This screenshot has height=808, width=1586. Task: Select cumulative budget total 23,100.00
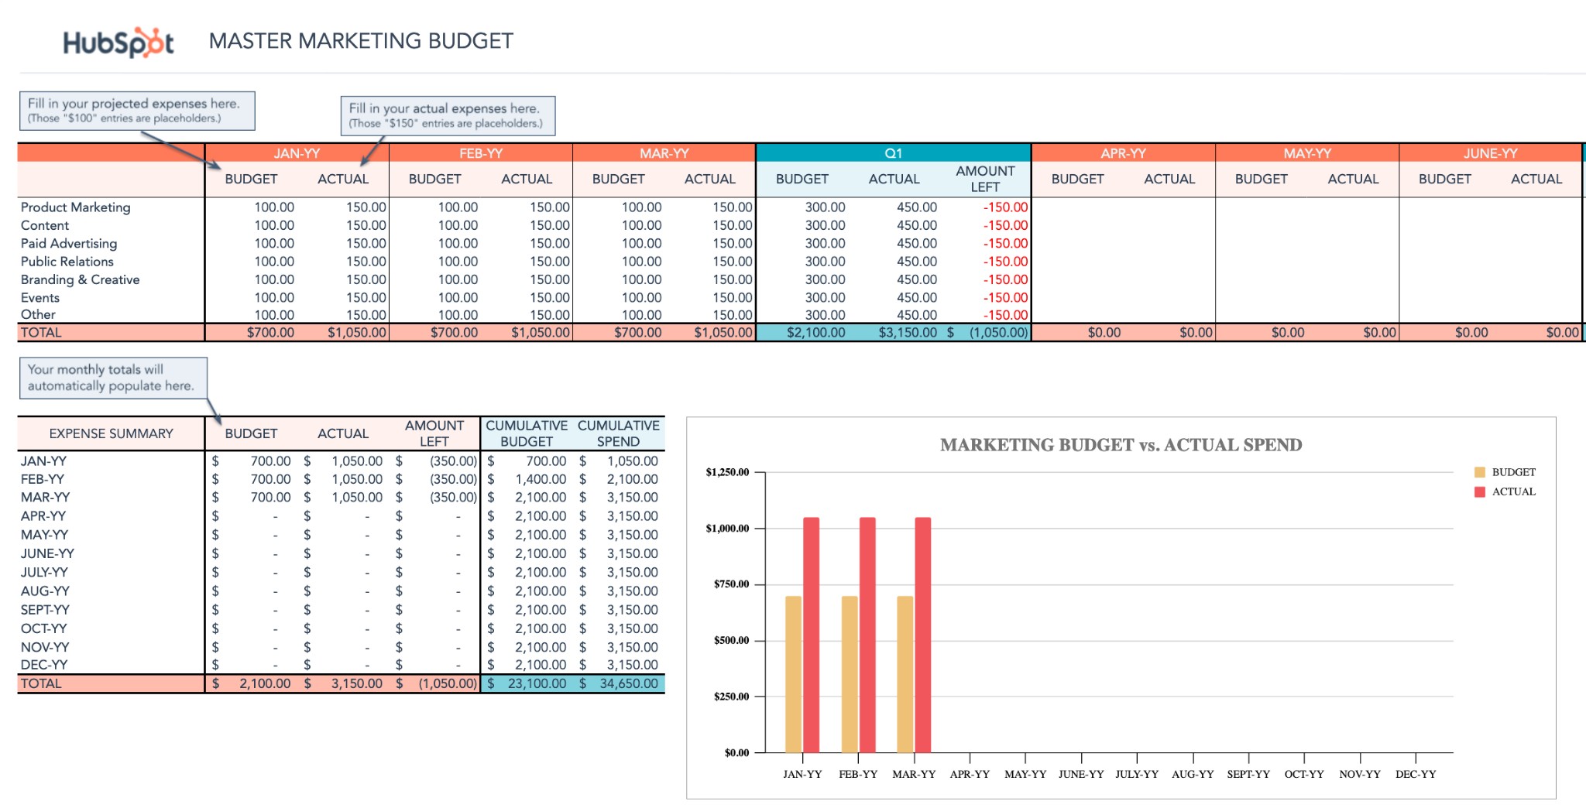coord(527,683)
